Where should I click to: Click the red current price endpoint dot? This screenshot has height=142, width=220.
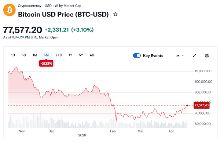[x=187, y=105]
